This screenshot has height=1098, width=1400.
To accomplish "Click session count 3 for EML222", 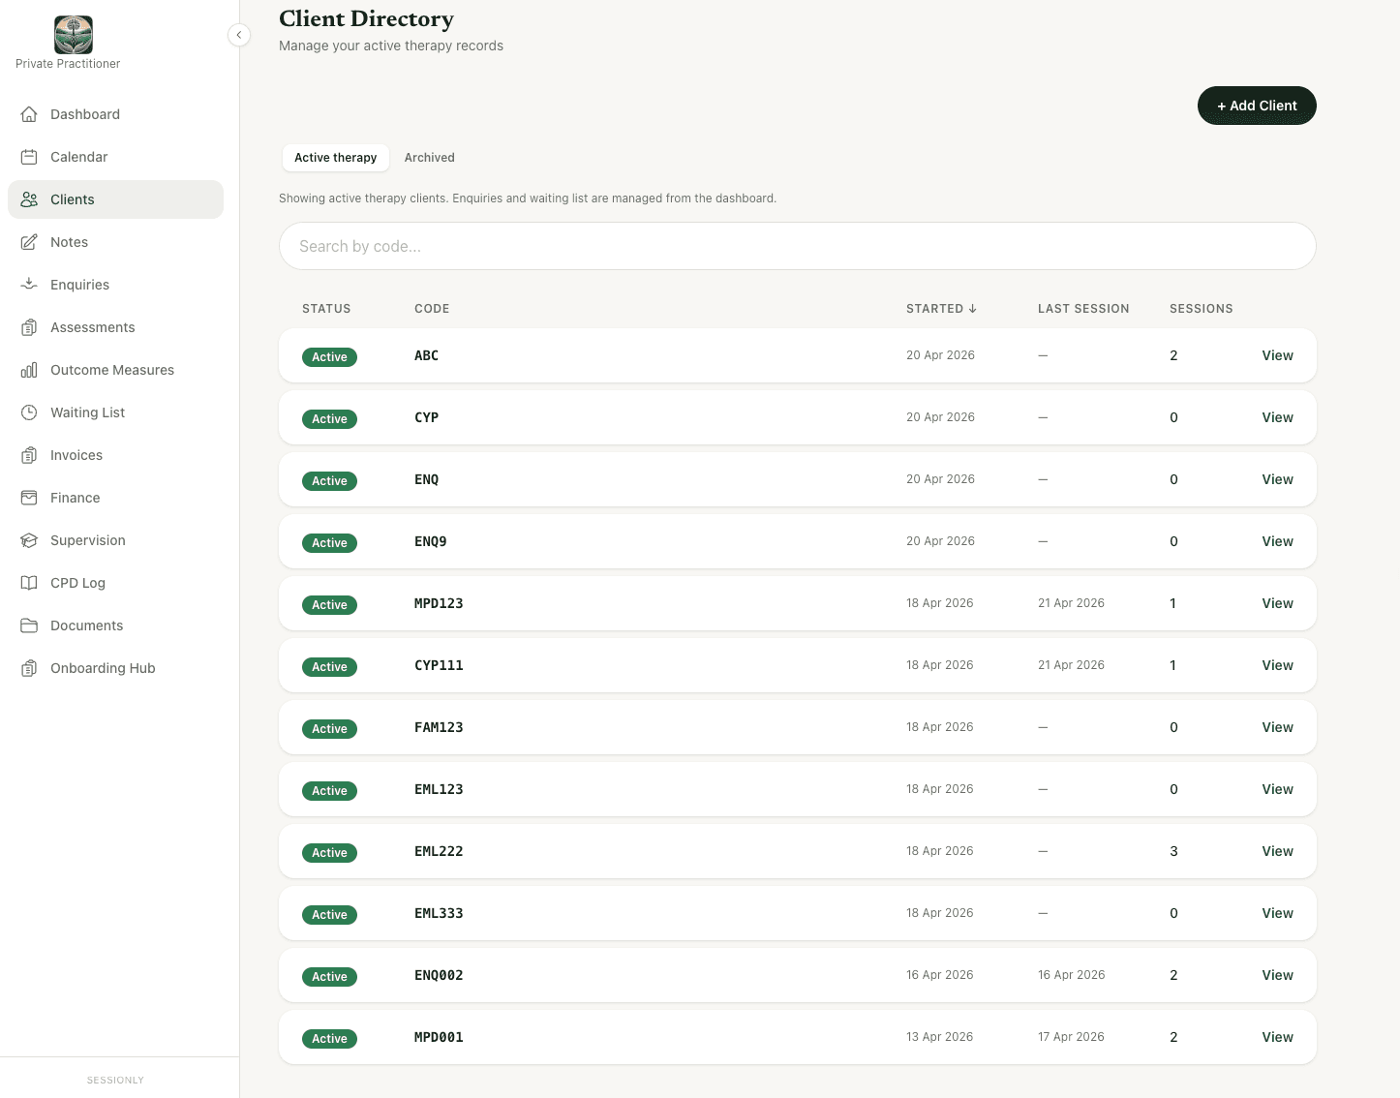I will point(1173,851).
